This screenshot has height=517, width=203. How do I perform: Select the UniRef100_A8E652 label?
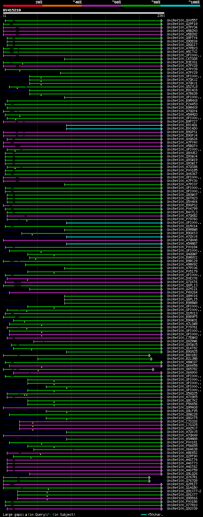pyautogui.click(x=182, y=453)
